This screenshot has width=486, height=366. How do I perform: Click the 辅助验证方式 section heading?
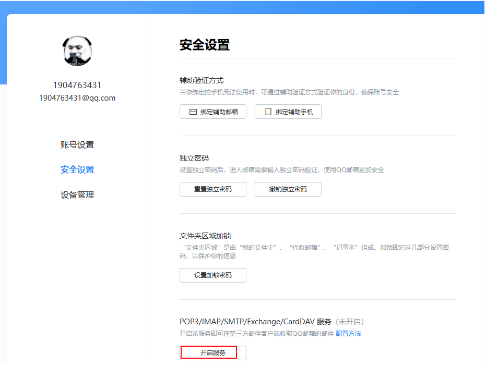[201, 80]
